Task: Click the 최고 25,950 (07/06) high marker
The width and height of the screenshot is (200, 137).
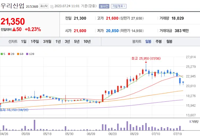Action: [x=146, y=58]
